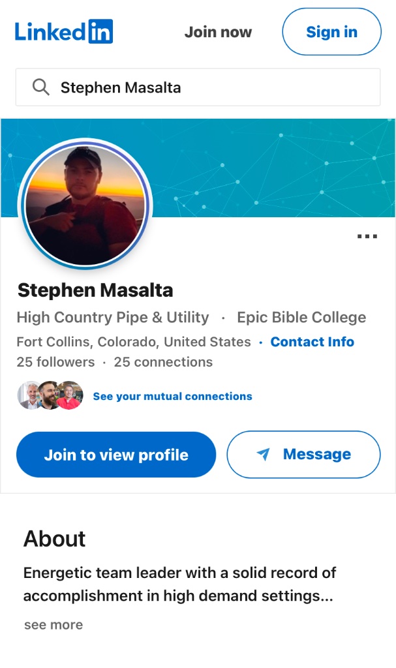396x668 pixels.
Task: Open the circular profile photo
Action: click(85, 204)
